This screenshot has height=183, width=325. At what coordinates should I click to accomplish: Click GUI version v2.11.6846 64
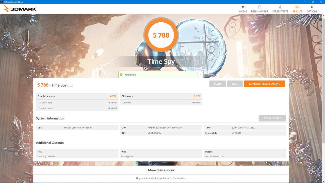click(154, 133)
